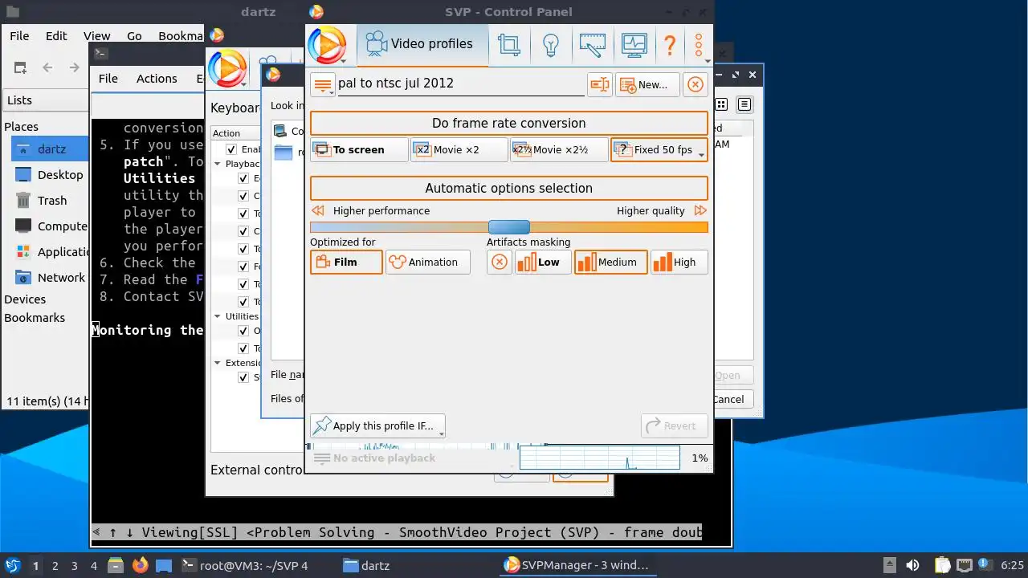This screenshot has width=1028, height=578.
Task: Toggle the Do frame rate conversion button
Action: click(x=509, y=123)
